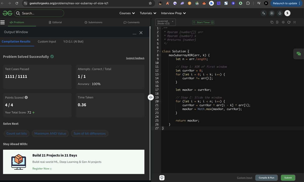Click Register Now link
Image resolution: width=304 pixels, height=182 pixels.
coord(42,169)
